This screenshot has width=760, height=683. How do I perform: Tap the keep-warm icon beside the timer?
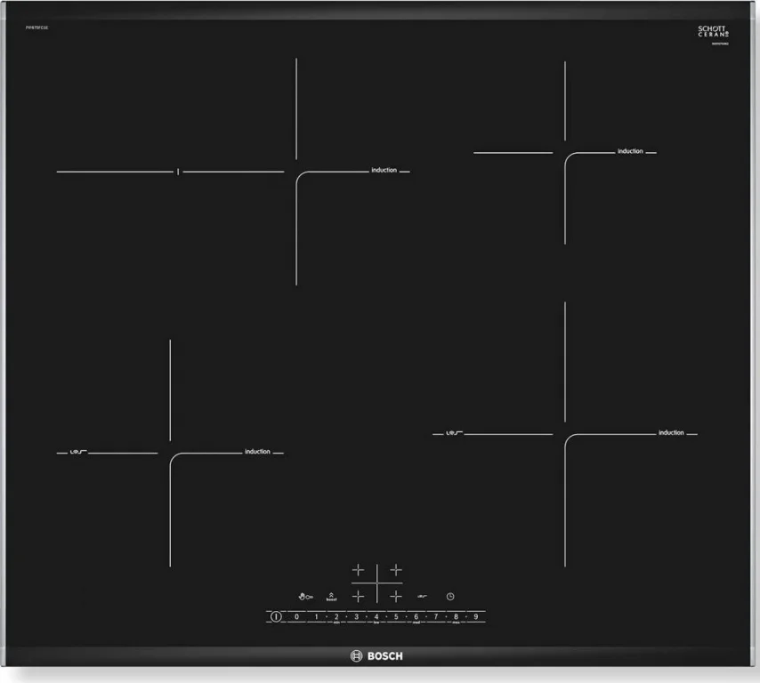click(x=422, y=597)
